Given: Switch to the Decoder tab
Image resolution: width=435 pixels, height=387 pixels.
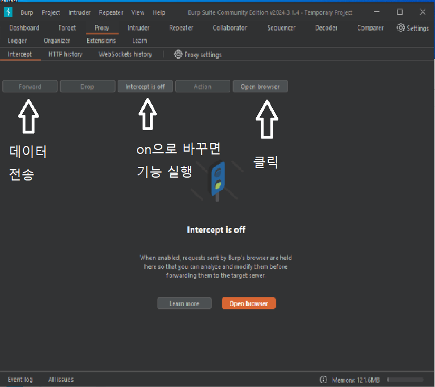Looking at the screenshot, I should click(326, 28).
